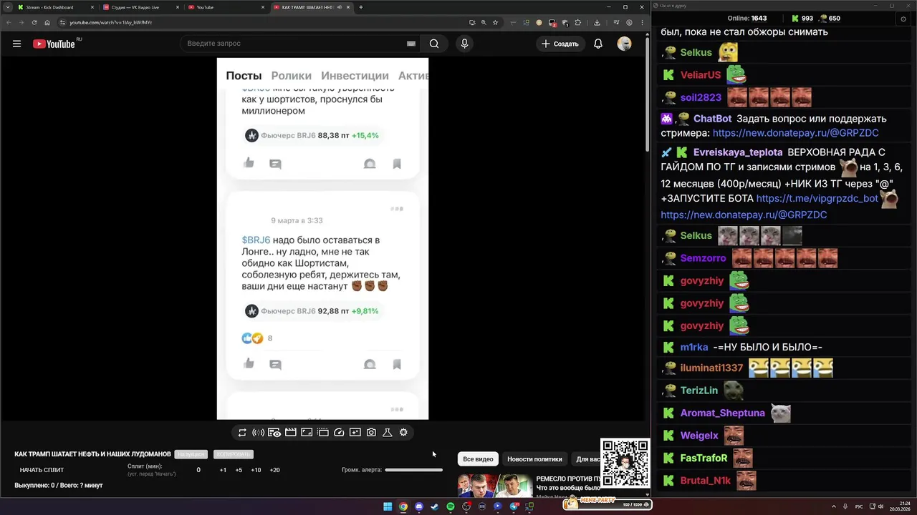
Task: Open a new browser tab
Action: pyautogui.click(x=361, y=7)
